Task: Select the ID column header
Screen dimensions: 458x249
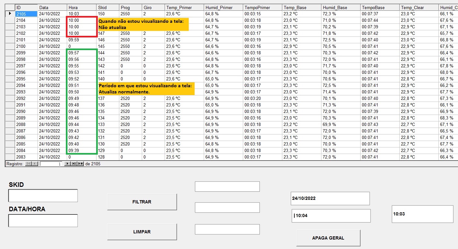Action: click(26, 7)
